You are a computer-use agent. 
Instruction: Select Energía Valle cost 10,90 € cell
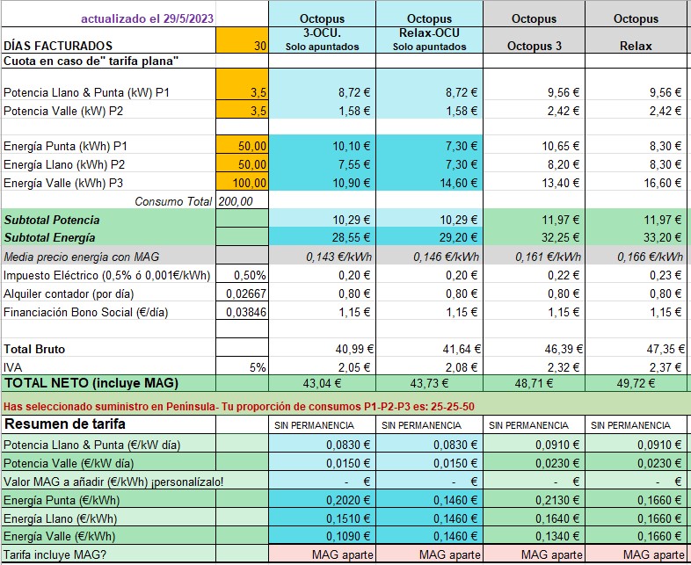click(x=322, y=181)
